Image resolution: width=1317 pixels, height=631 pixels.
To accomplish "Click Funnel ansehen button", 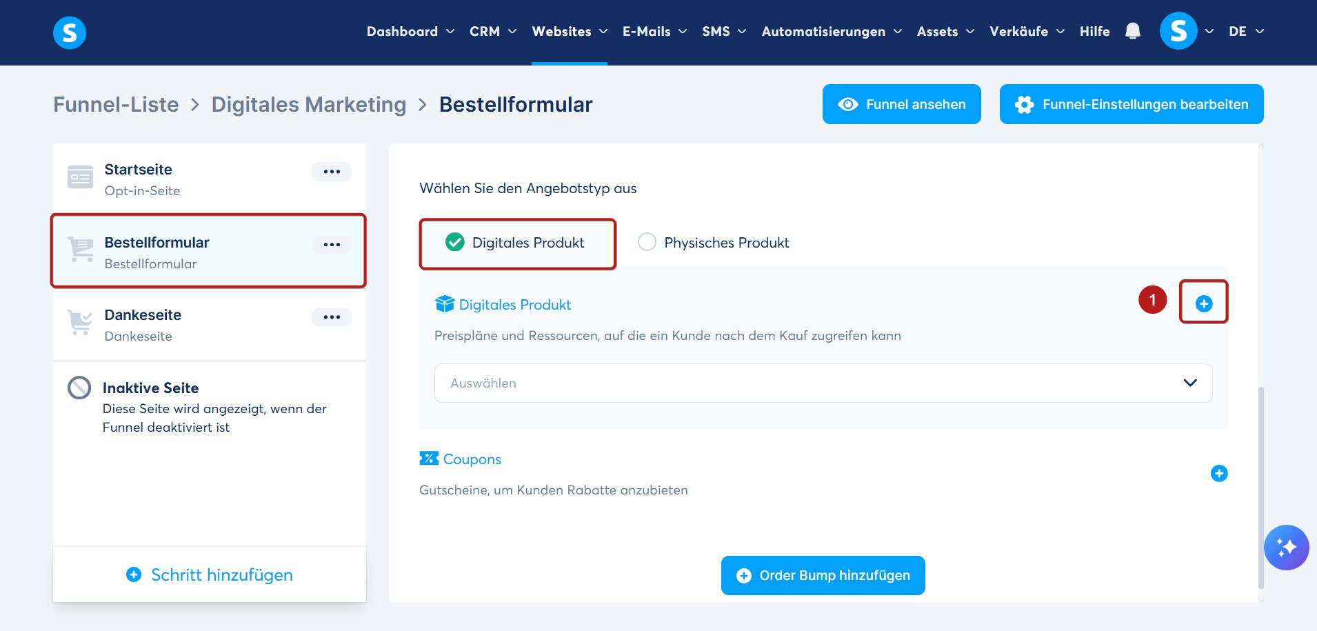I will point(901,104).
